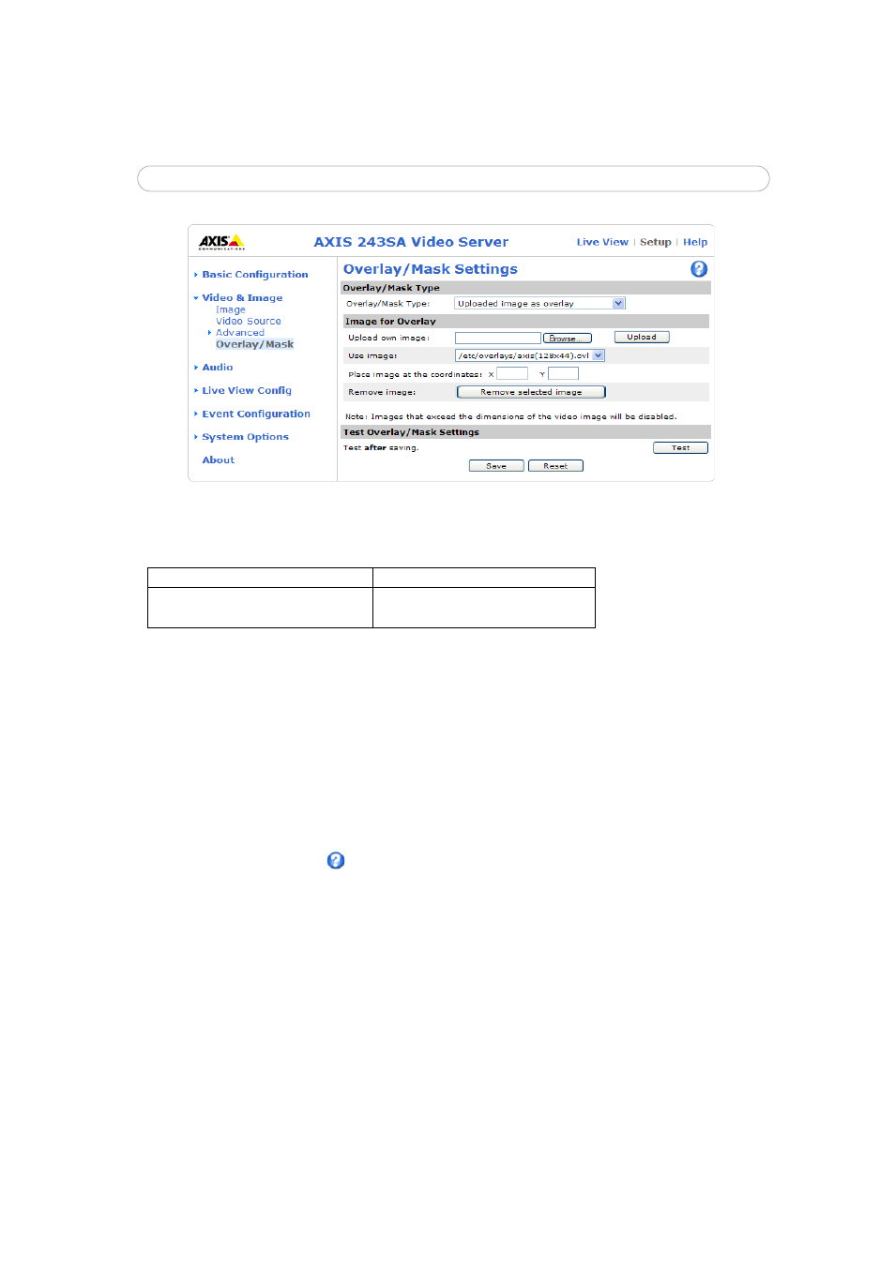The image size is (895, 1266).
Task: Click the 'Use image:' label
Action: [x=372, y=356]
